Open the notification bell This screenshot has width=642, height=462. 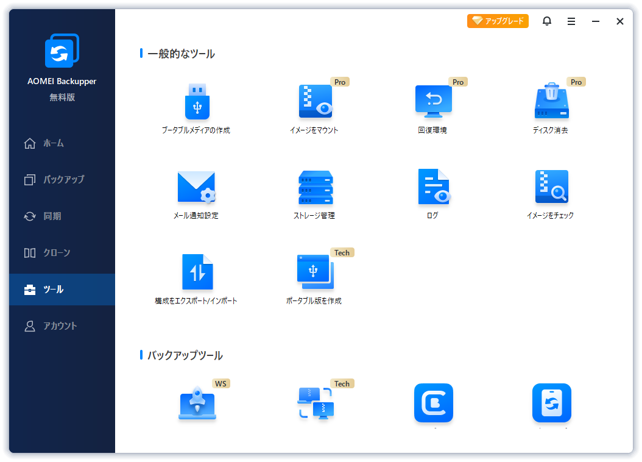[x=546, y=21]
